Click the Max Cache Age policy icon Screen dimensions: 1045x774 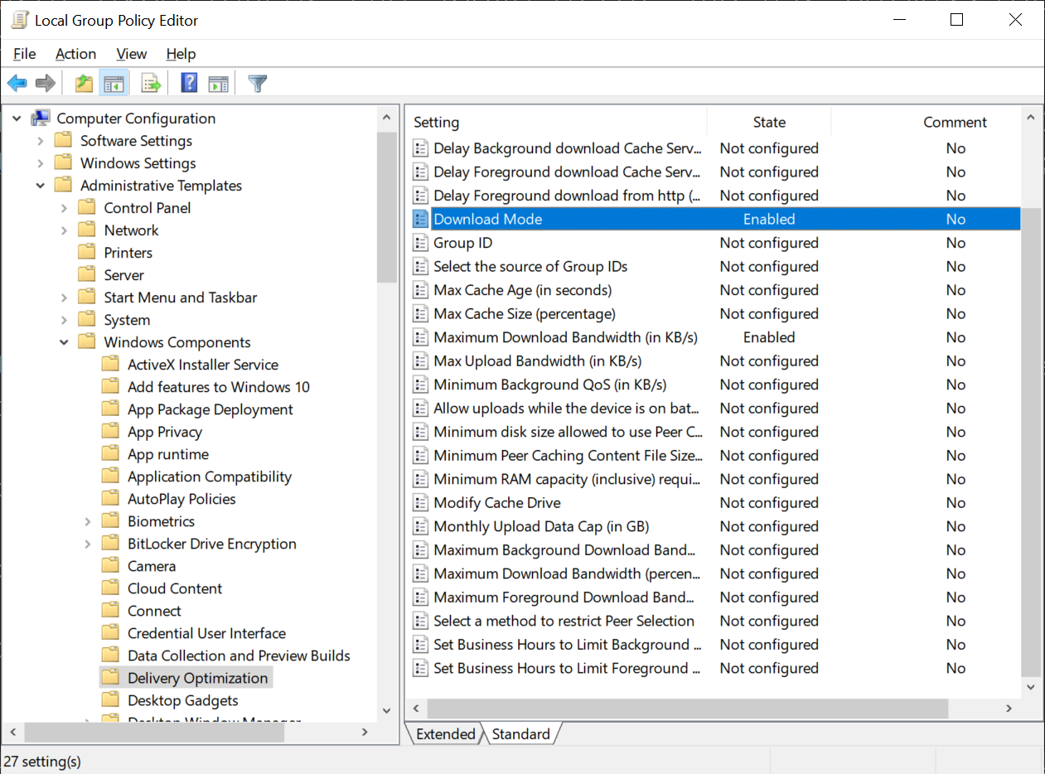(x=420, y=290)
